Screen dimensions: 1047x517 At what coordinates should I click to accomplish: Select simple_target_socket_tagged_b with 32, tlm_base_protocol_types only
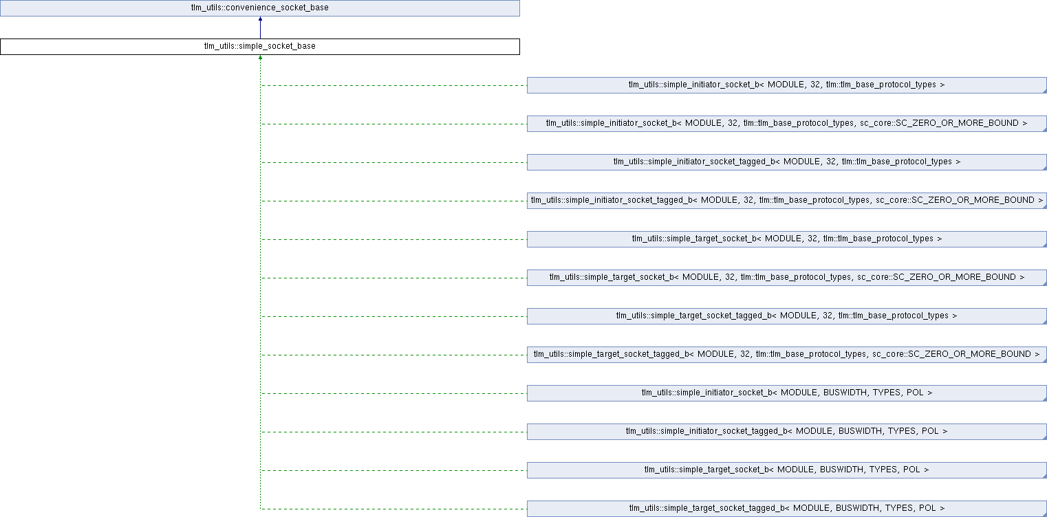pyautogui.click(x=786, y=316)
